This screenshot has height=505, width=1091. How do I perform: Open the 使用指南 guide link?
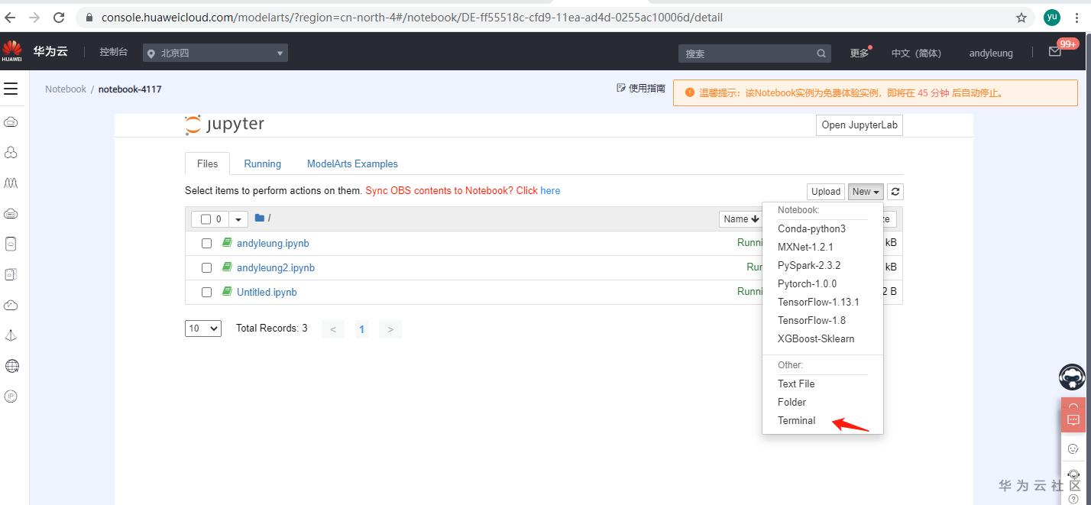click(x=641, y=89)
